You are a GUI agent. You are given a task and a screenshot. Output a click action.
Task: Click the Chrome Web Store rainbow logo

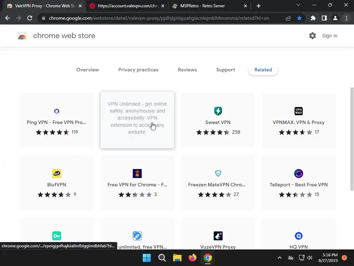(22, 36)
